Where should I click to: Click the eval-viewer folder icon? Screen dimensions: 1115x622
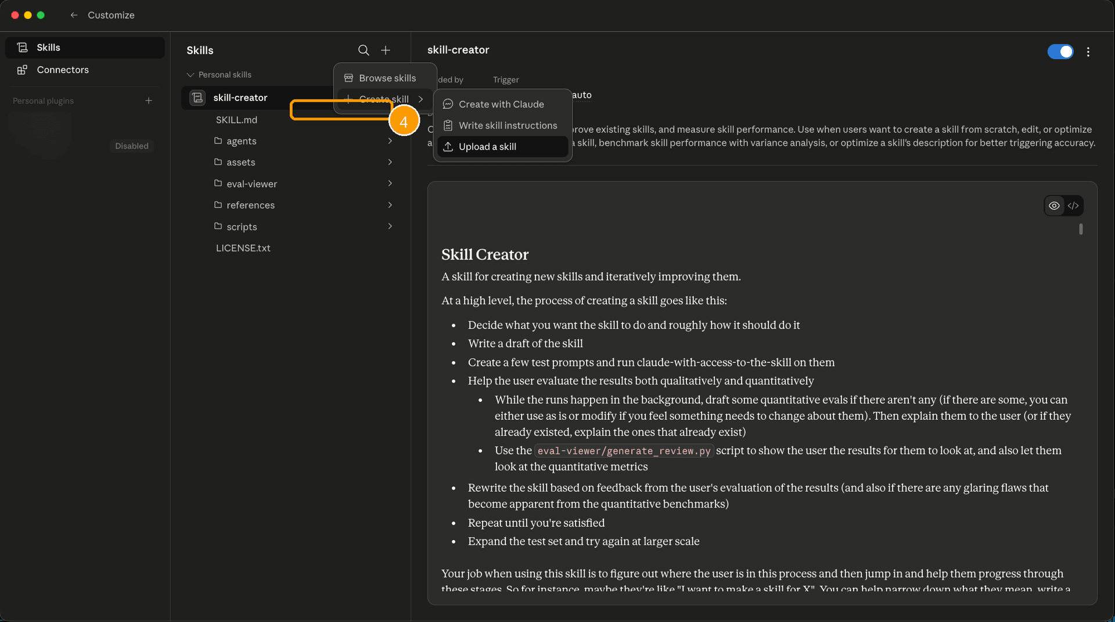[218, 183]
